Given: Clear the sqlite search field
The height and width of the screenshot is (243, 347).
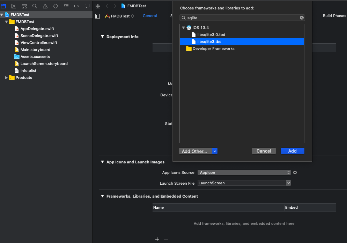Looking at the screenshot, I should (302, 18).
